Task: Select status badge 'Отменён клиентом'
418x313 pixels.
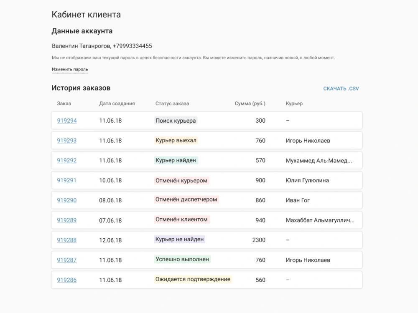Action: click(181, 220)
